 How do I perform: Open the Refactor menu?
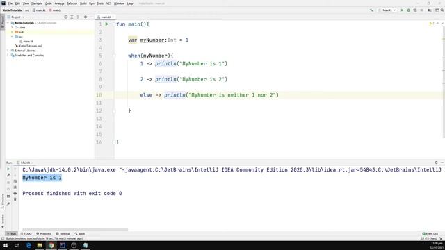pyautogui.click(x=72, y=3)
